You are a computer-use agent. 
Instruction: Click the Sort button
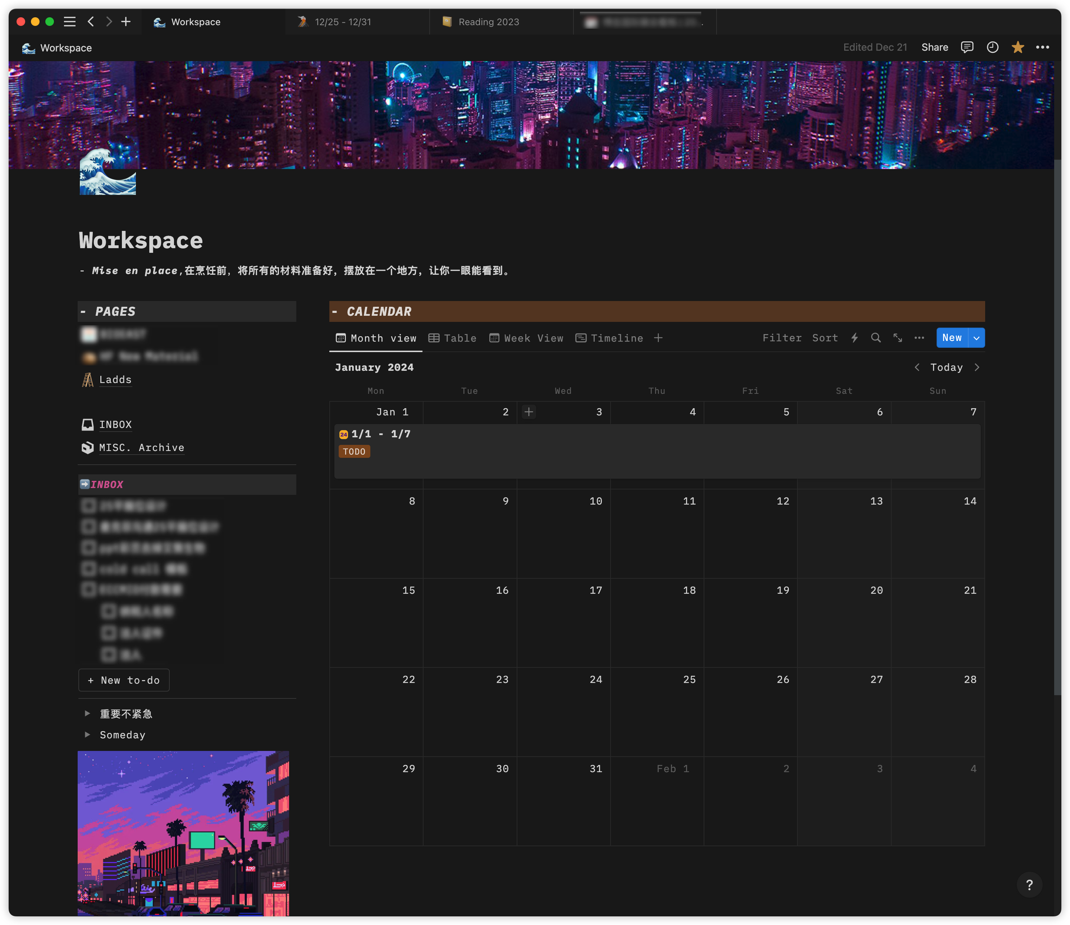click(825, 338)
